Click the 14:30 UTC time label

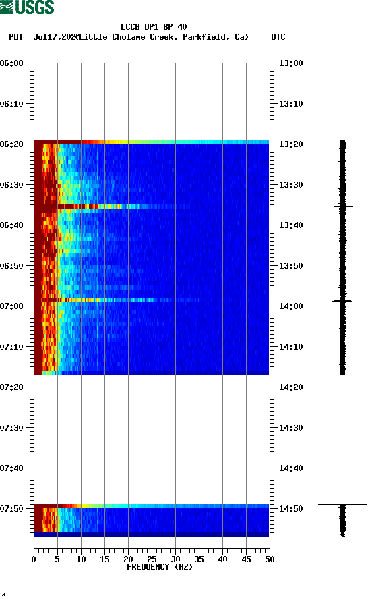pos(290,428)
